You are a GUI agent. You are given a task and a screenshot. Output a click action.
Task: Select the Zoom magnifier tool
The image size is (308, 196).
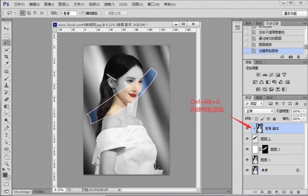[7, 163]
